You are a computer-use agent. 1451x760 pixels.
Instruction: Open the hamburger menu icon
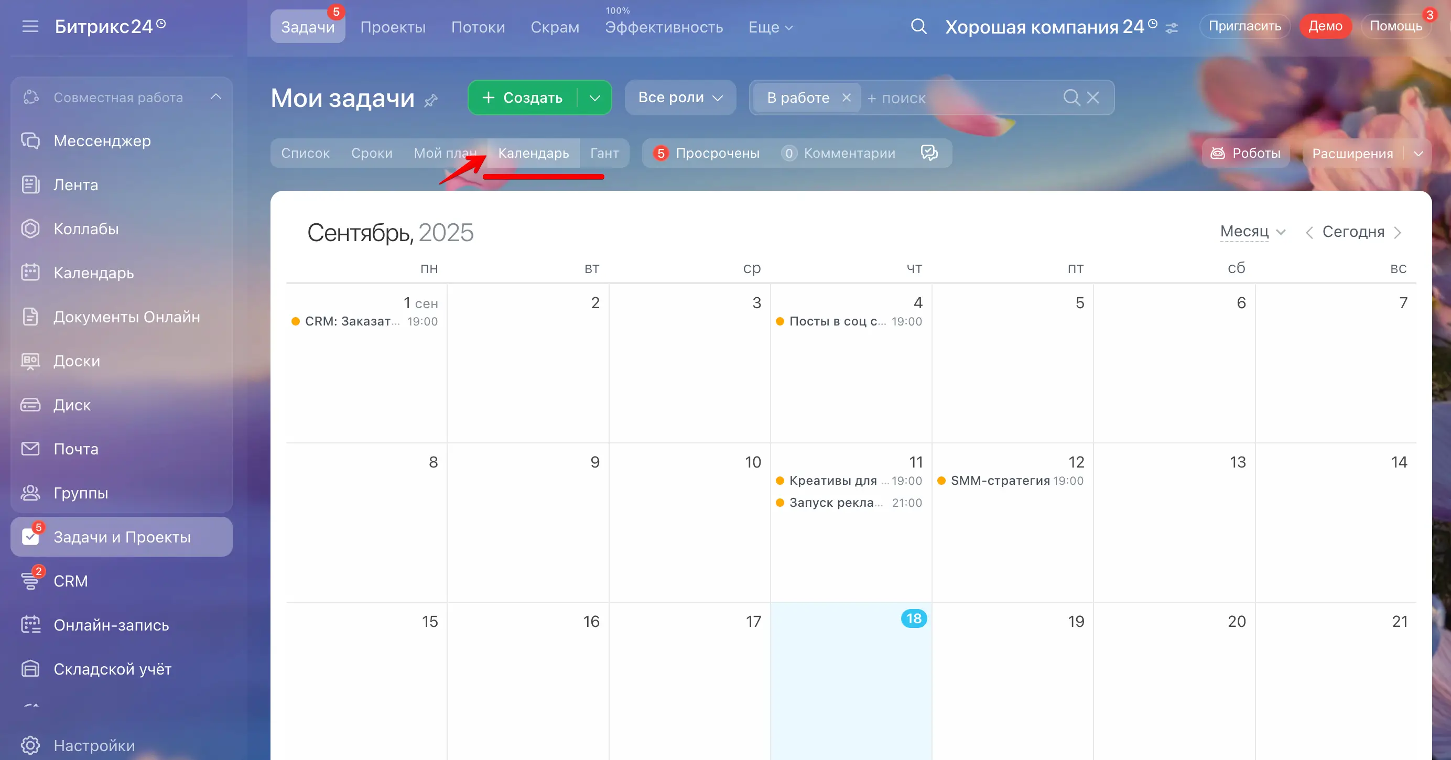tap(30, 27)
